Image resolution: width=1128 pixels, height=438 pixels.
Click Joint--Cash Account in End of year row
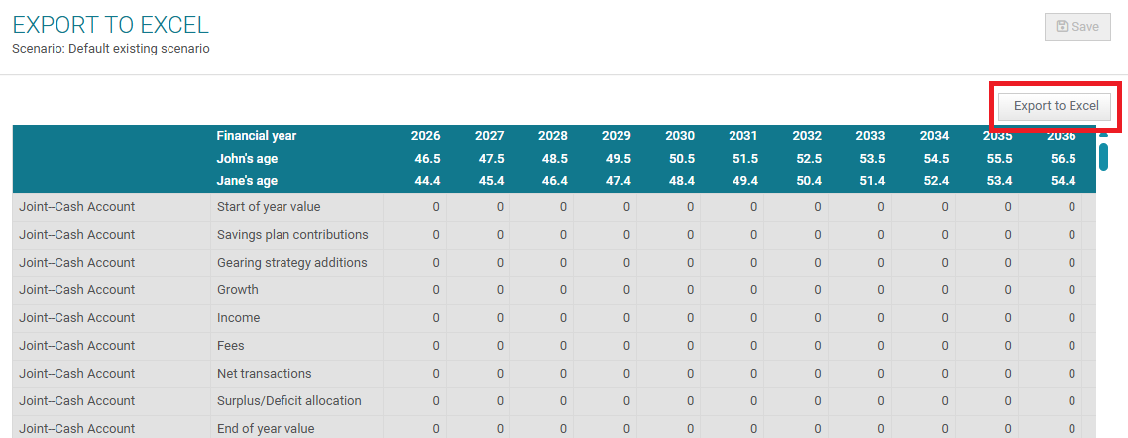click(x=77, y=428)
